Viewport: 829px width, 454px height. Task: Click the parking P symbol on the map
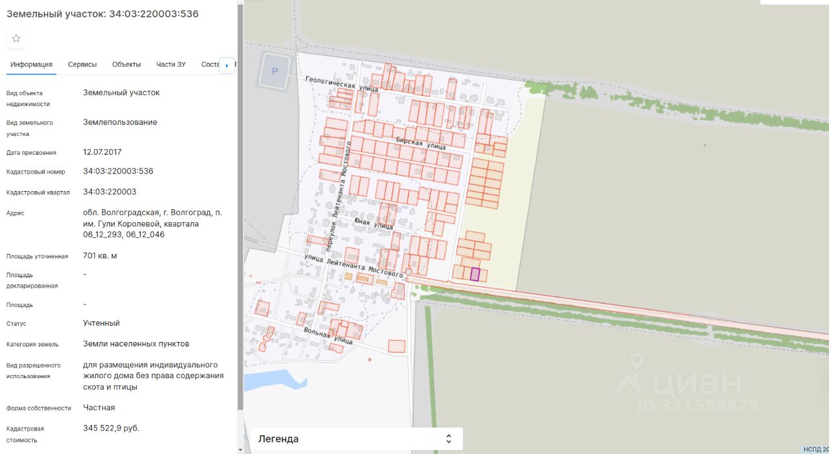click(274, 71)
